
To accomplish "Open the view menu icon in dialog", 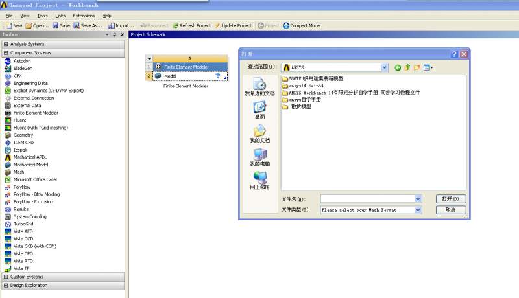I will pyautogui.click(x=428, y=68).
